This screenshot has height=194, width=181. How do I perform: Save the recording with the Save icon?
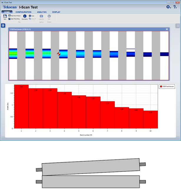click(x=5, y=17)
